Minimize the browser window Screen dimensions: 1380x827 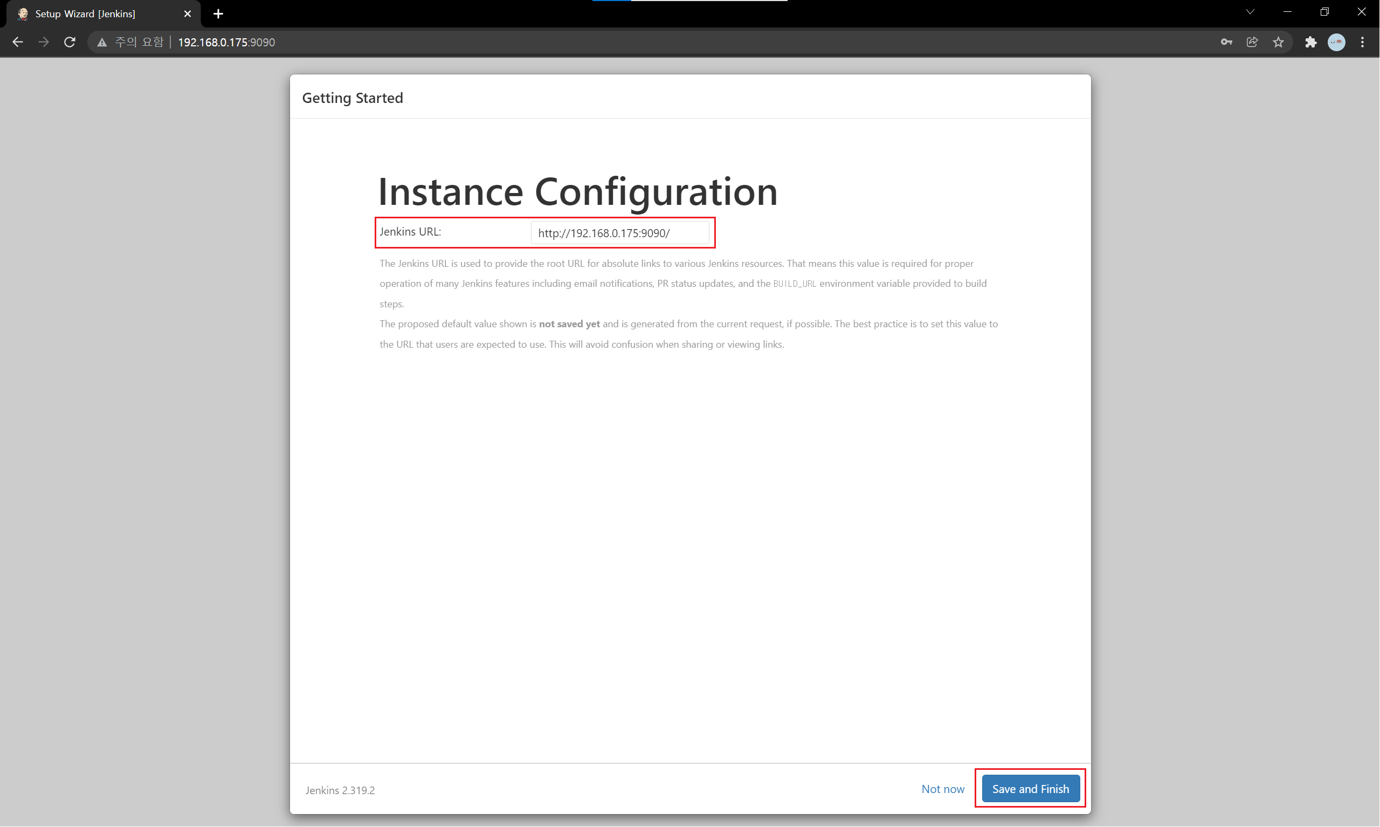coord(1287,12)
